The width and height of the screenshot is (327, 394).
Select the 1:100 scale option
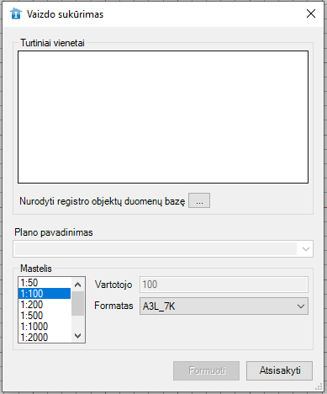[x=45, y=294]
